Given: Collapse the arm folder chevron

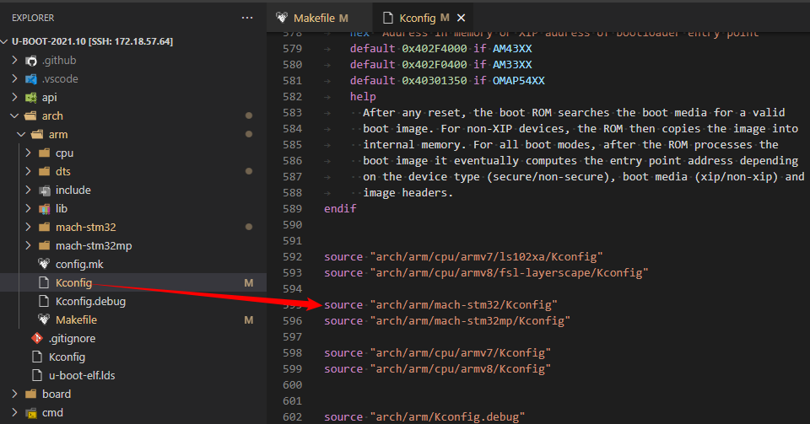Looking at the screenshot, I should (22, 135).
